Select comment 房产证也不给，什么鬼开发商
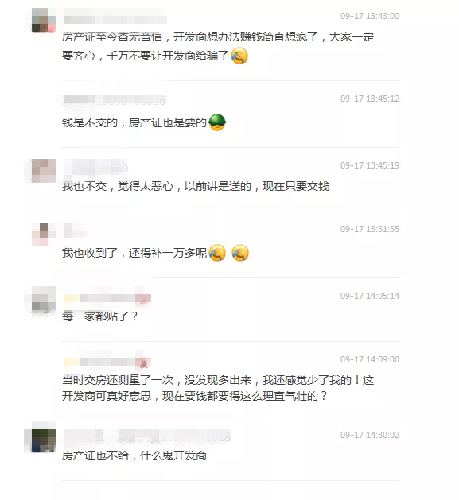 tap(134, 455)
